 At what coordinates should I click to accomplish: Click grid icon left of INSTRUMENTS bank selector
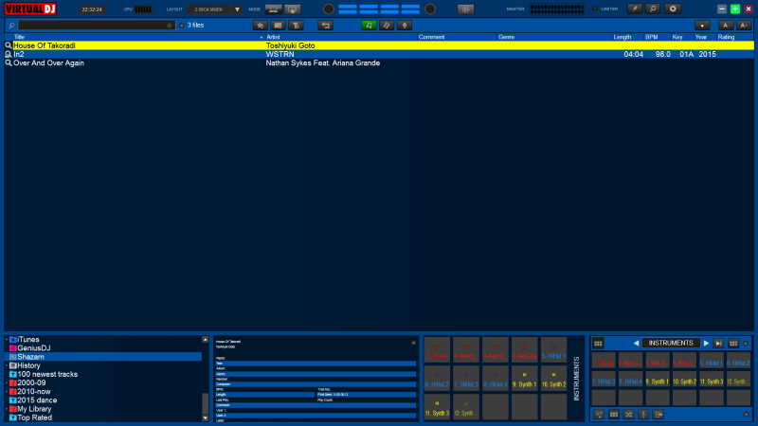click(598, 344)
